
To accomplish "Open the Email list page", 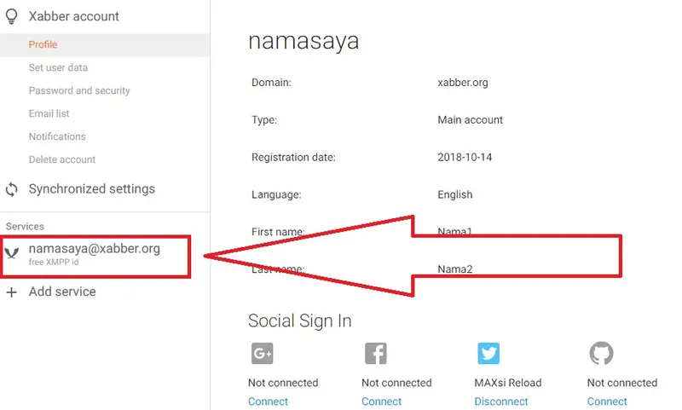I will point(49,114).
